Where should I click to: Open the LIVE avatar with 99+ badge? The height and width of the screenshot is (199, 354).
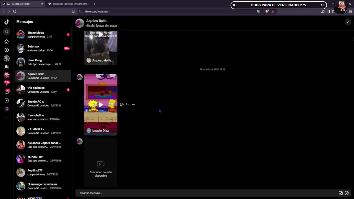(x=7, y=75)
